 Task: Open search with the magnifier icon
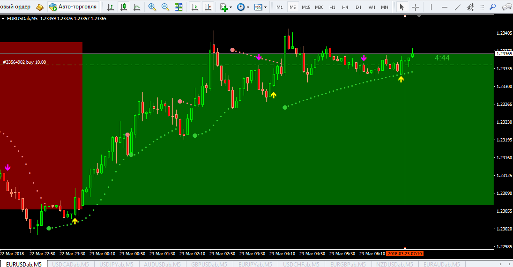click(x=493, y=7)
